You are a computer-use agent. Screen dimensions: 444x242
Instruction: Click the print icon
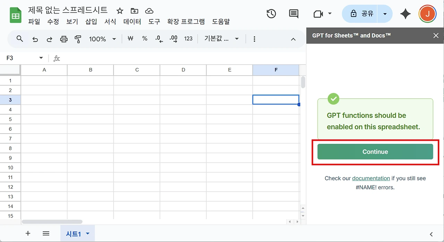[64, 39]
